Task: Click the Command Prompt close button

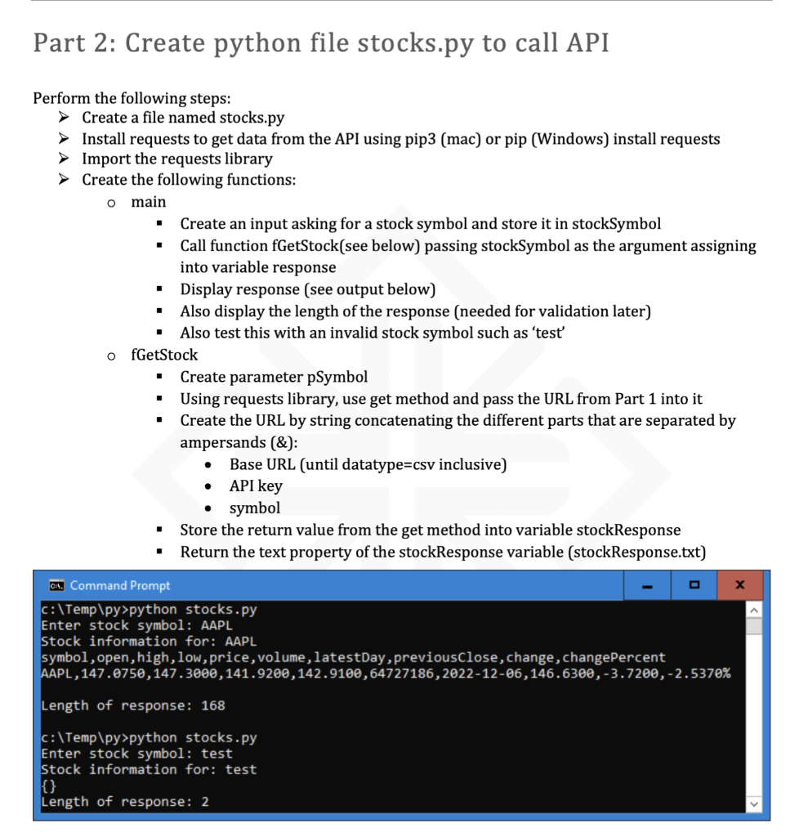Action: (x=739, y=585)
